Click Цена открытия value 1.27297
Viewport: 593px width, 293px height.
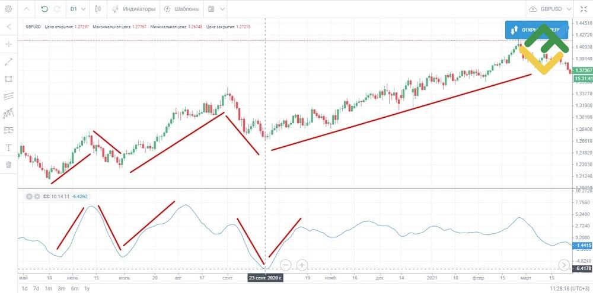(x=81, y=27)
